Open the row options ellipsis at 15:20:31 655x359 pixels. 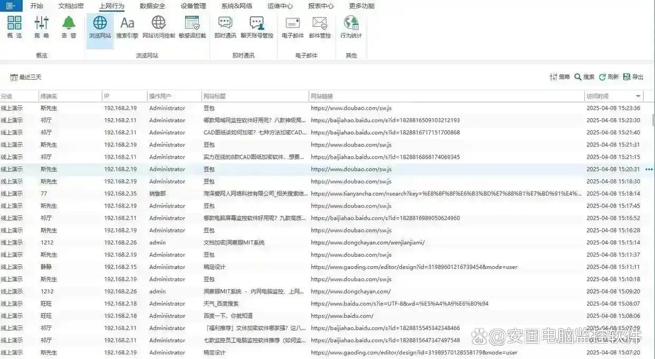(x=649, y=169)
